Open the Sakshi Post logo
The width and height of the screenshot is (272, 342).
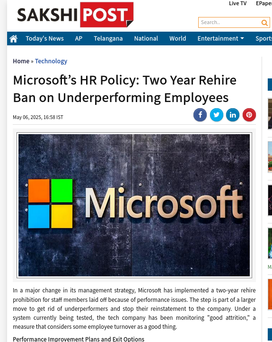pyautogui.click(x=75, y=15)
